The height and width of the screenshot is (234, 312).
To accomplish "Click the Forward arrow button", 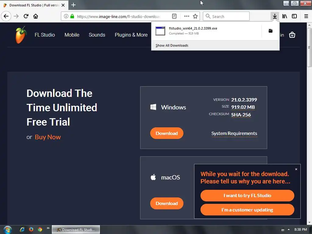I will (x=16, y=16).
